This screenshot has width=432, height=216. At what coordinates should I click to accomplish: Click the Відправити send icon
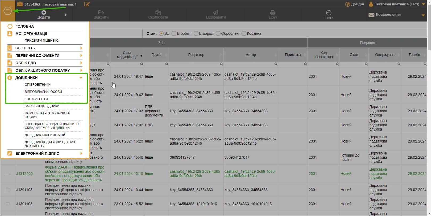click(215, 12)
